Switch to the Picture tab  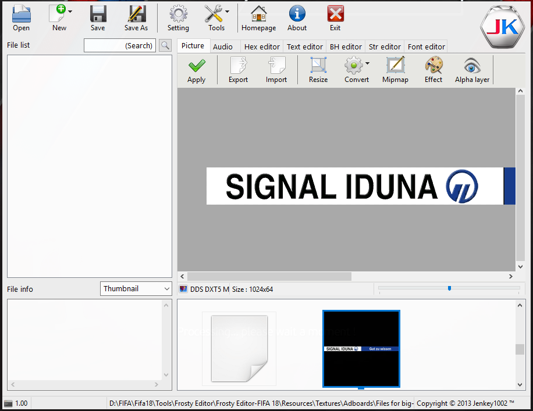(x=193, y=46)
